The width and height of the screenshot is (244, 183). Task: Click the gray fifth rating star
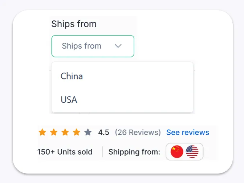coord(88,132)
